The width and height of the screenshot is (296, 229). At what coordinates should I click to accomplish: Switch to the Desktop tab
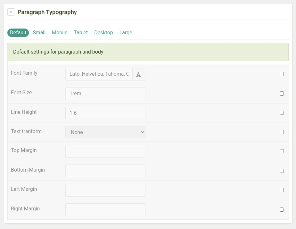pos(104,32)
